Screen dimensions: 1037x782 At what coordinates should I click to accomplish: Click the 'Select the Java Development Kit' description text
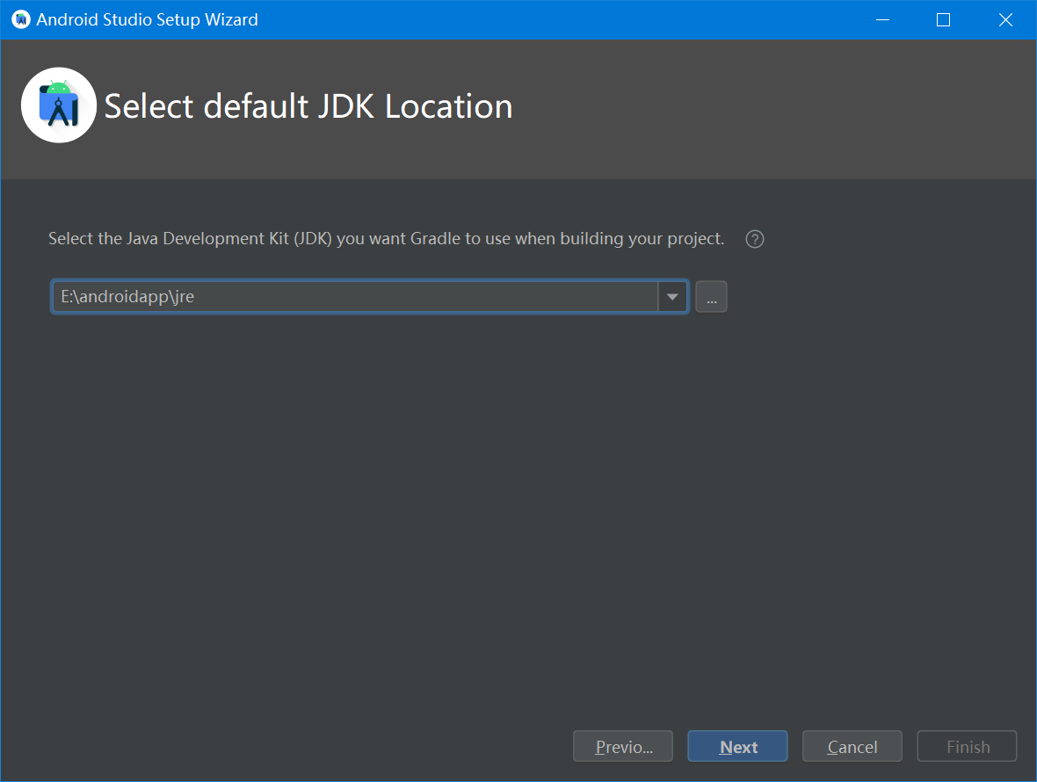point(386,239)
